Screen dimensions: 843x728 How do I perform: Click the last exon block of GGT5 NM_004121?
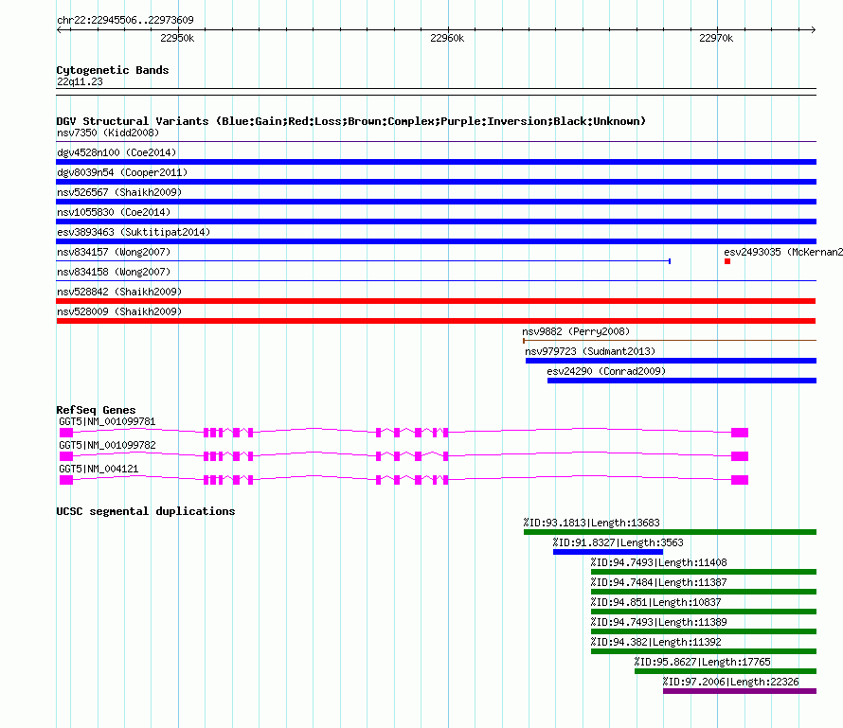click(x=739, y=480)
